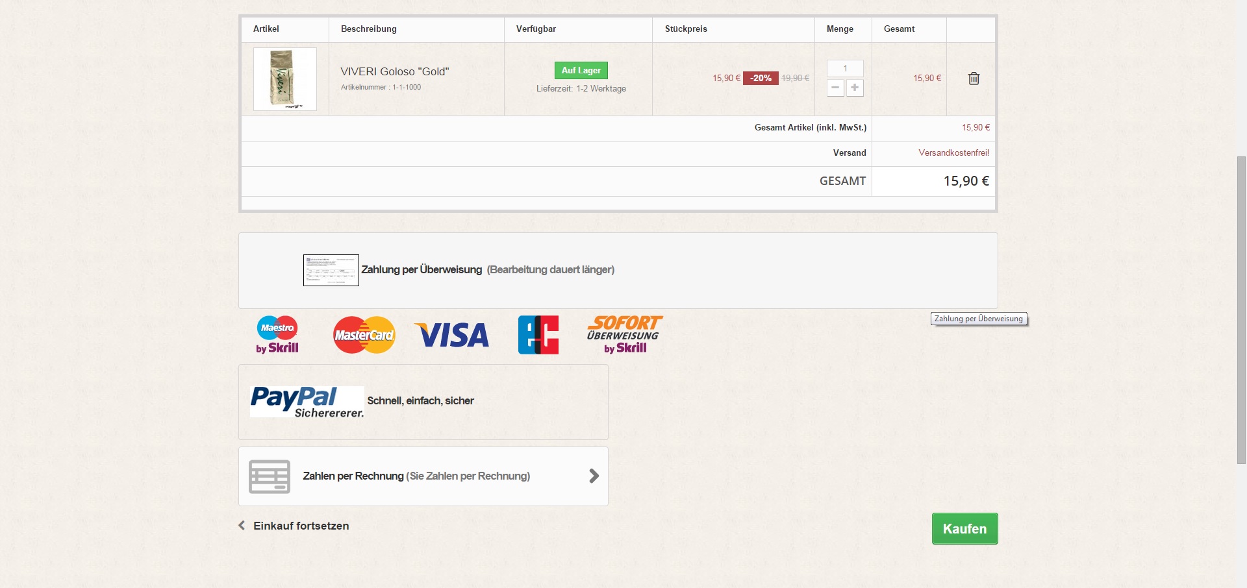Choose MasterCard payment logo
Screen dimensions: 1247x588
(x=364, y=335)
